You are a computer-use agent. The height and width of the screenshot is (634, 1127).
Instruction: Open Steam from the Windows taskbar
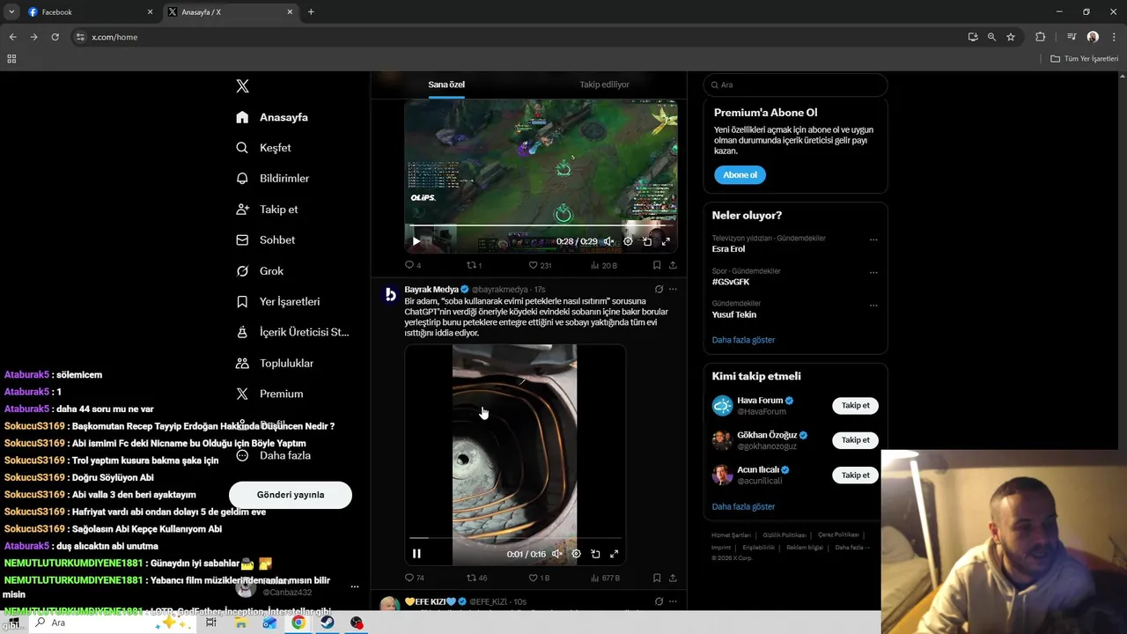coord(327,623)
